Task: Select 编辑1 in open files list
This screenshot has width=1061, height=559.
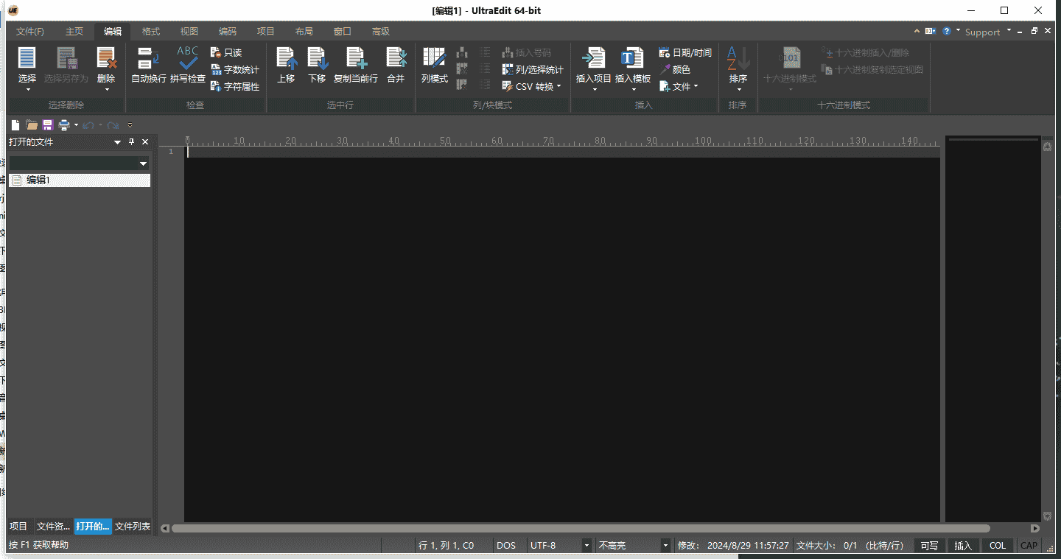Action: [38, 180]
